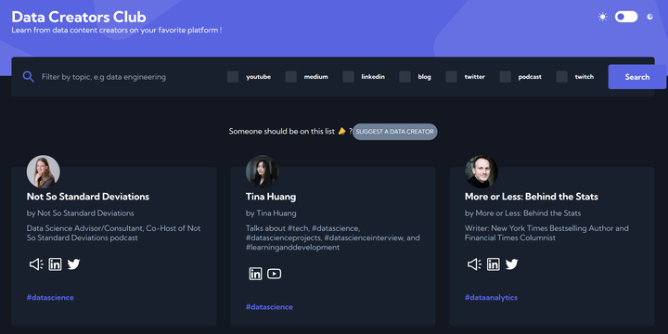Check the twitter filter checkbox

click(x=452, y=77)
